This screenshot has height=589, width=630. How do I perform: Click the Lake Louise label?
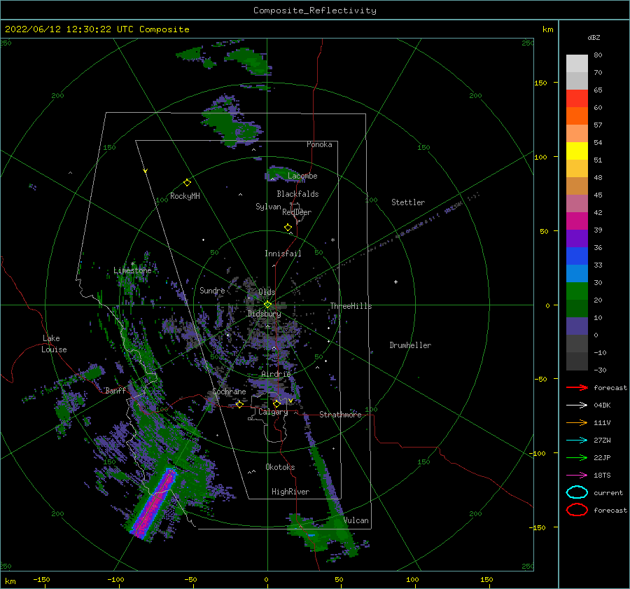pyautogui.click(x=54, y=344)
